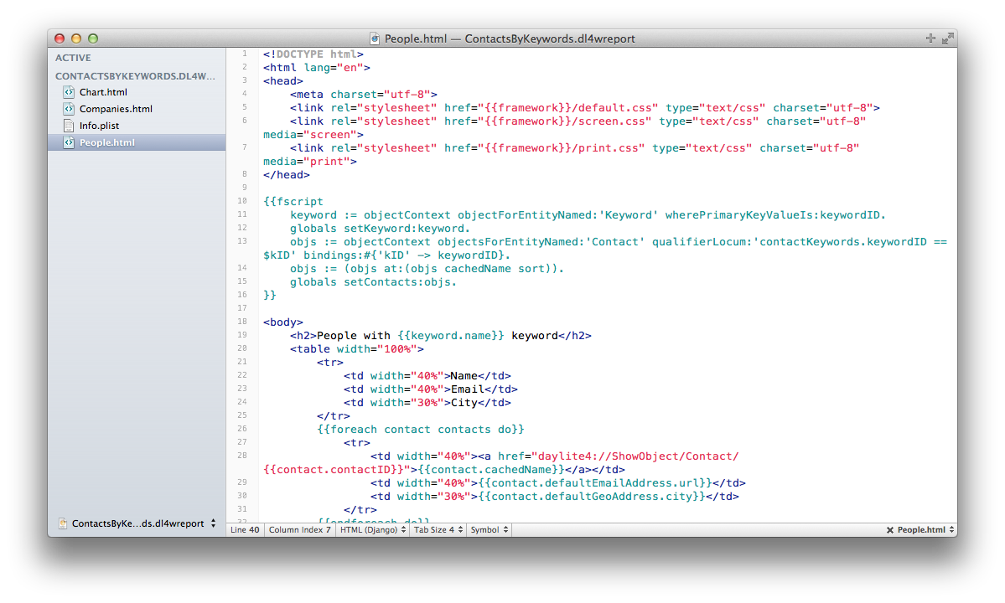The image size is (1005, 603).
Task: Click the {{contact.defaultGeoAddress.city}} placeholder
Action: (593, 497)
